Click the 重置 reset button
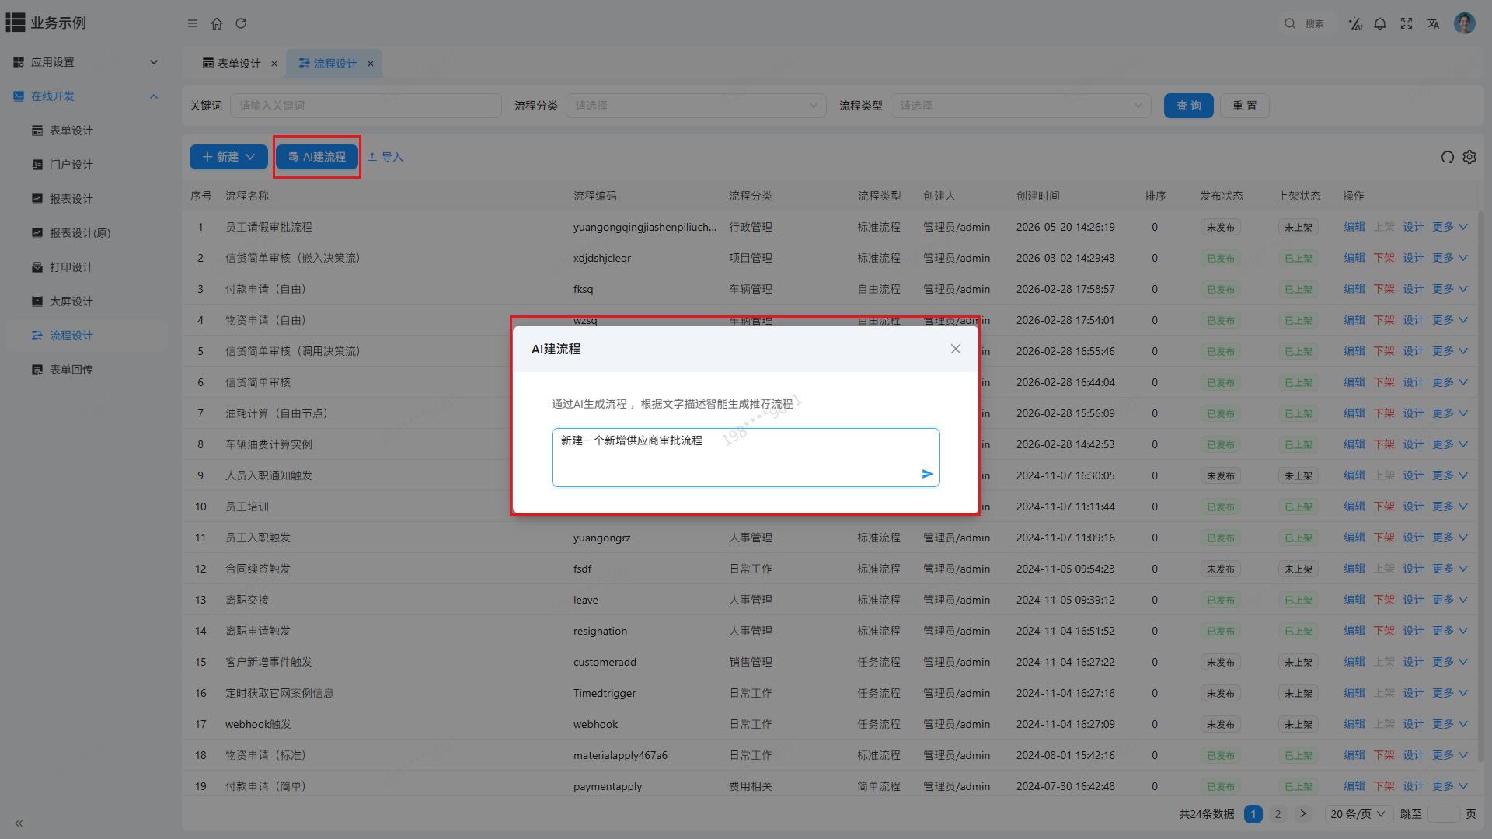1492x839 pixels. 1245,106
